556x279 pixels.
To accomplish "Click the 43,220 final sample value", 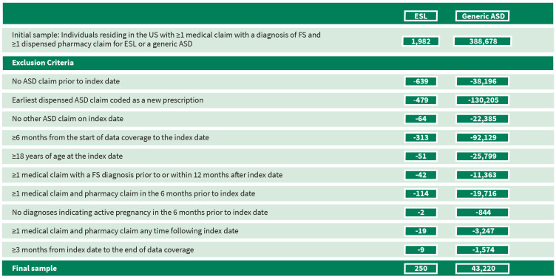I will click(x=482, y=269).
